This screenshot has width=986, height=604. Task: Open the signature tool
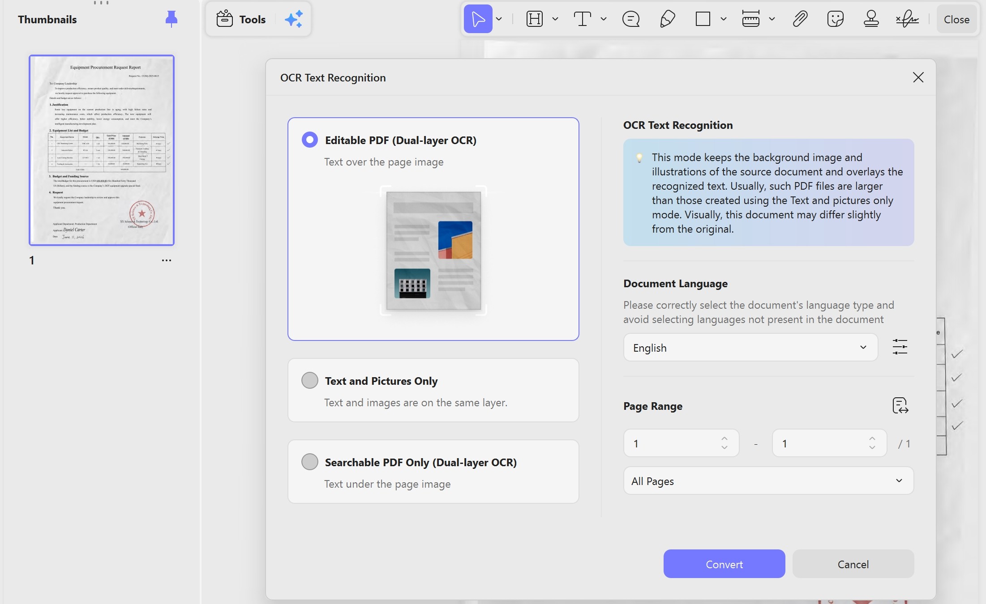coord(907,19)
